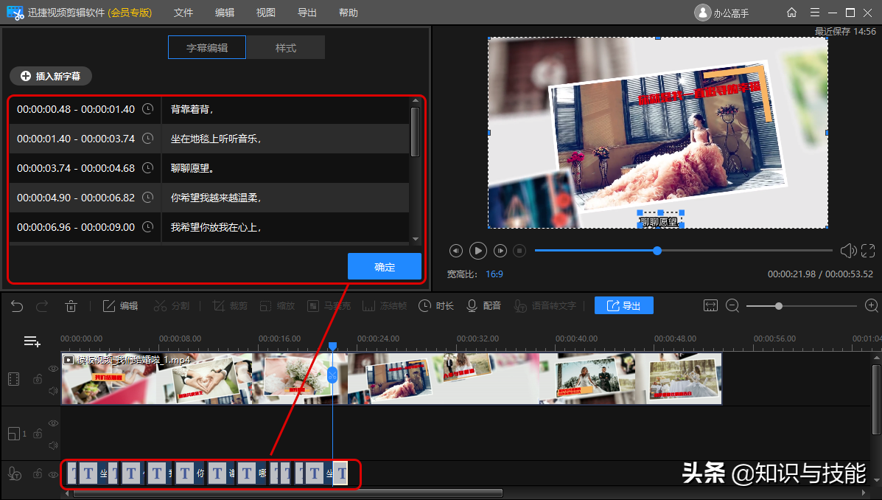Delete the selected clip with the trash icon

(71, 306)
